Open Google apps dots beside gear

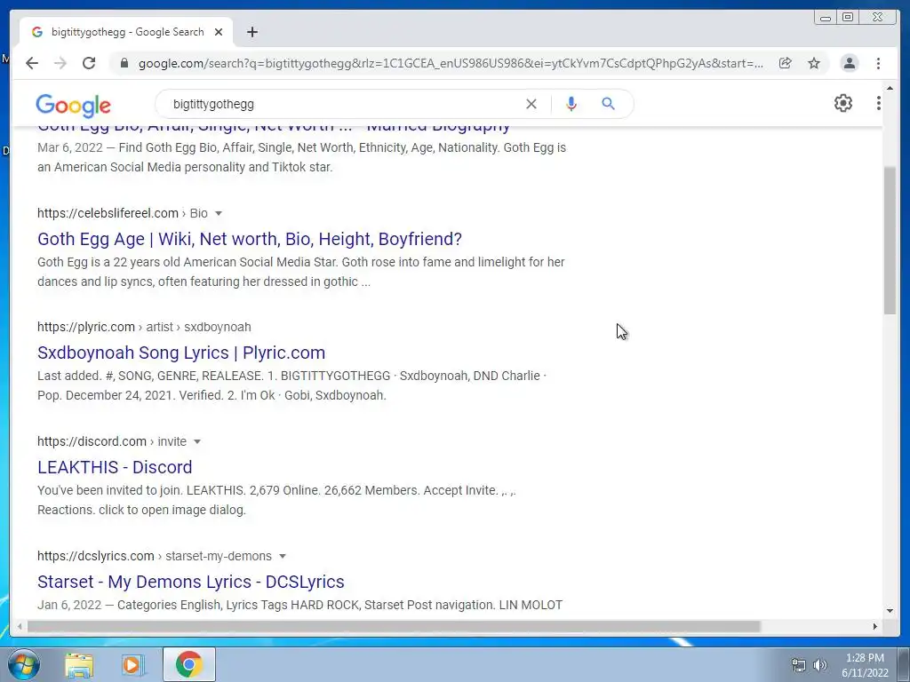pos(879,103)
